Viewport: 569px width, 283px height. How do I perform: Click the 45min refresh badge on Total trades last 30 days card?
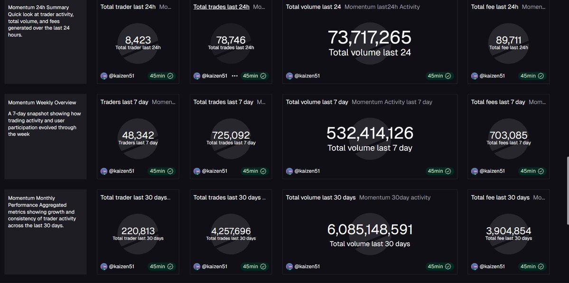pos(254,266)
